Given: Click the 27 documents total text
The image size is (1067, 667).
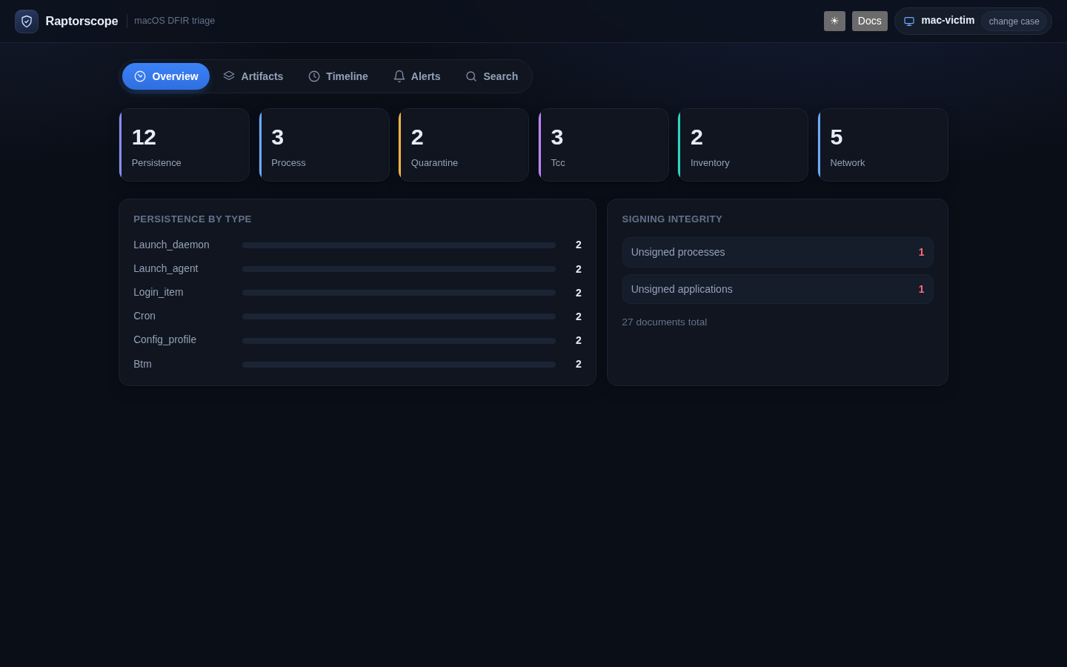Looking at the screenshot, I should 665,322.
